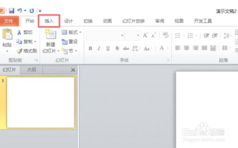This screenshot has width=238, height=148.
Task: Customize the Quick Access Toolbar dropdown
Action: pyautogui.click(x=40, y=11)
